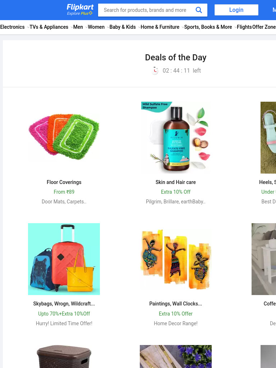Screen dimensions: 276x368
Task: Open the brown laundry basket image
Action: pyautogui.click(x=64, y=356)
